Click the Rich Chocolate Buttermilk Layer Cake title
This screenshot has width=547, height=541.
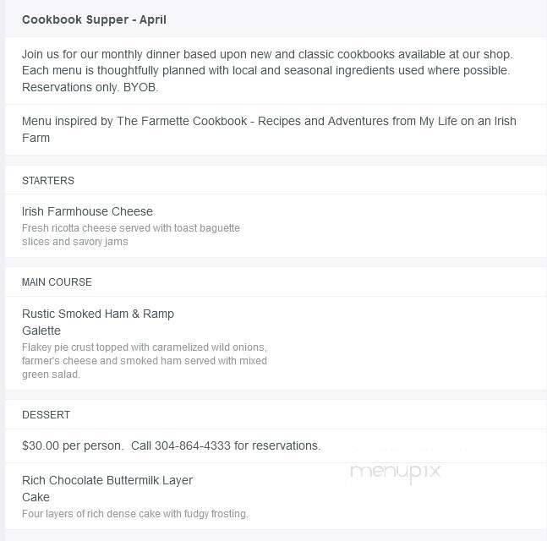click(107, 489)
